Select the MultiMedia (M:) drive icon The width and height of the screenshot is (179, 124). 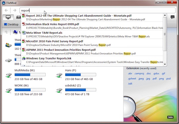click(9, 76)
